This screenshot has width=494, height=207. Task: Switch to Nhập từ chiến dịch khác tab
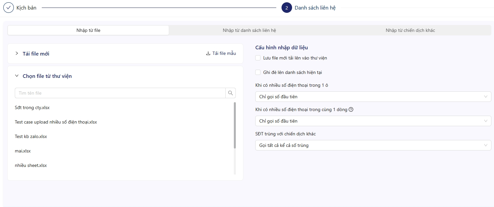tap(410, 30)
